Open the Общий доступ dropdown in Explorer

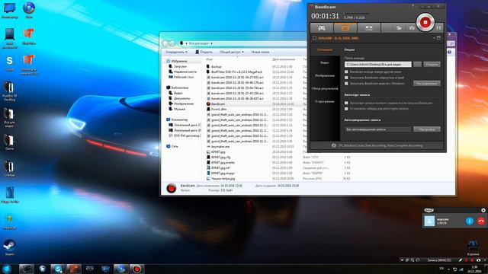232,53
